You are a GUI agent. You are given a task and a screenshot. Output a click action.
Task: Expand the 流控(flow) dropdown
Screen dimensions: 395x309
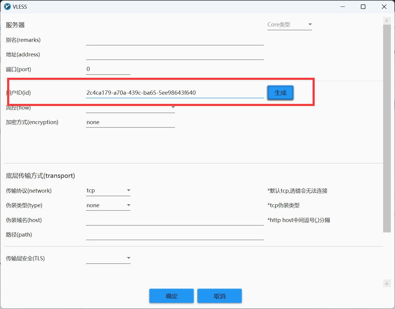pos(130,108)
